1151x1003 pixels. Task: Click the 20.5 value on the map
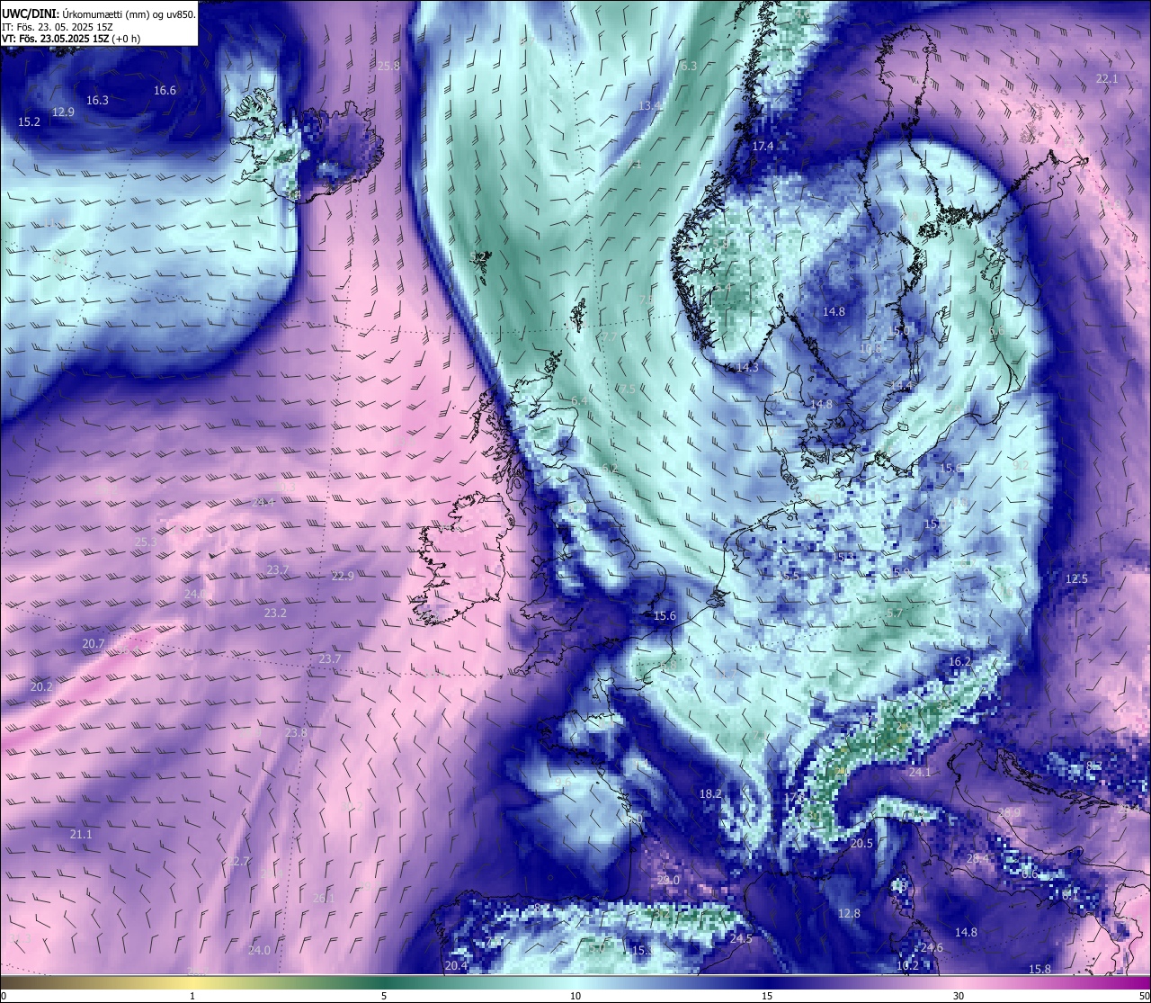point(861,843)
